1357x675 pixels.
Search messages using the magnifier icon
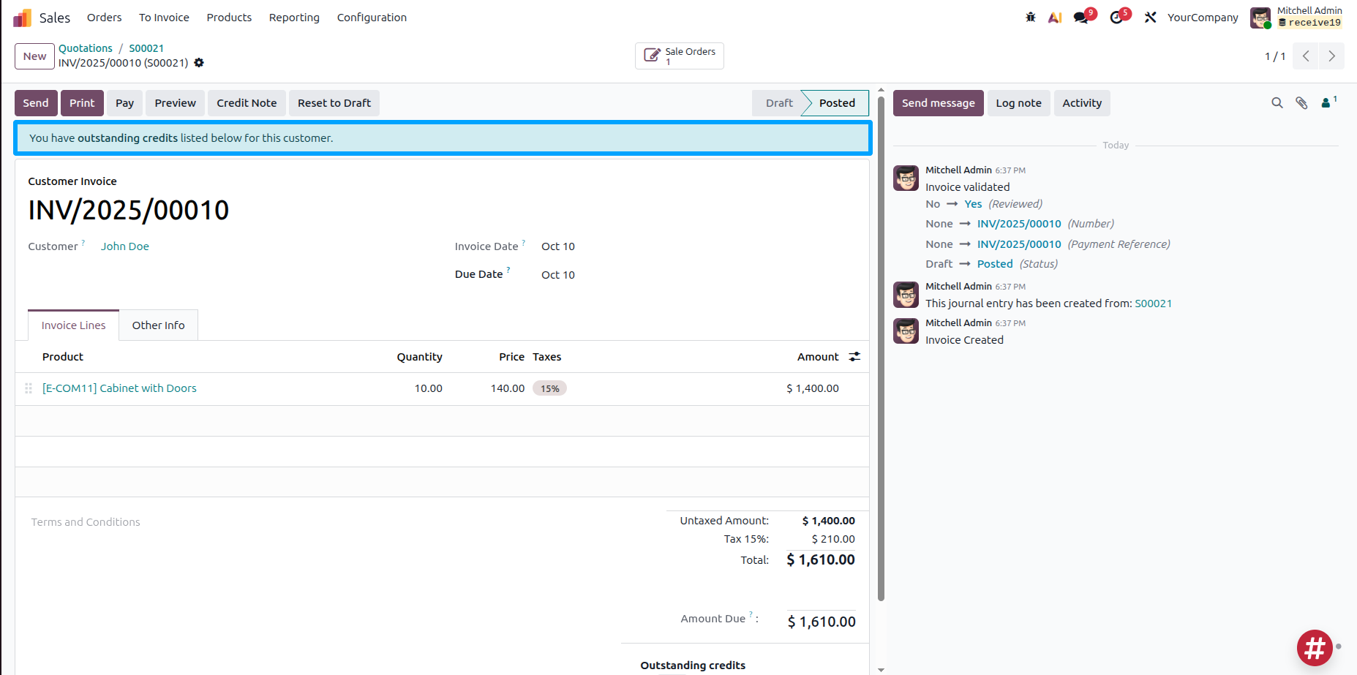click(1277, 103)
